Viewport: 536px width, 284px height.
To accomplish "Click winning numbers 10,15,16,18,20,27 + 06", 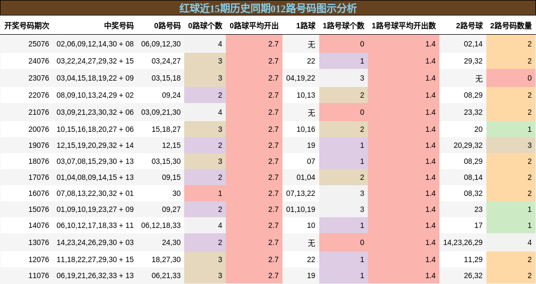I will pyautogui.click(x=95, y=129).
